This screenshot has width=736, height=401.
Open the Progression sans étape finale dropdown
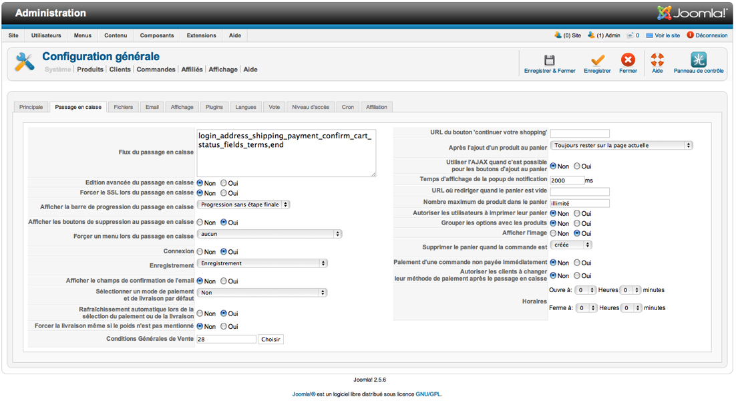[243, 205]
